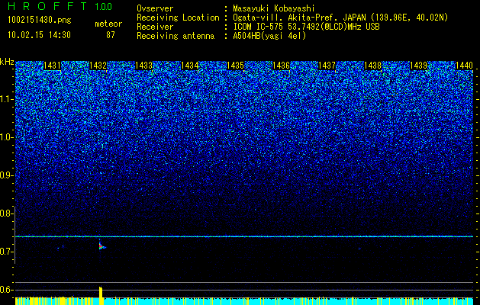Viewport: 480px width, 305px height.
Task: Click the 0.7 kHz axis label
Action: tap(6, 252)
